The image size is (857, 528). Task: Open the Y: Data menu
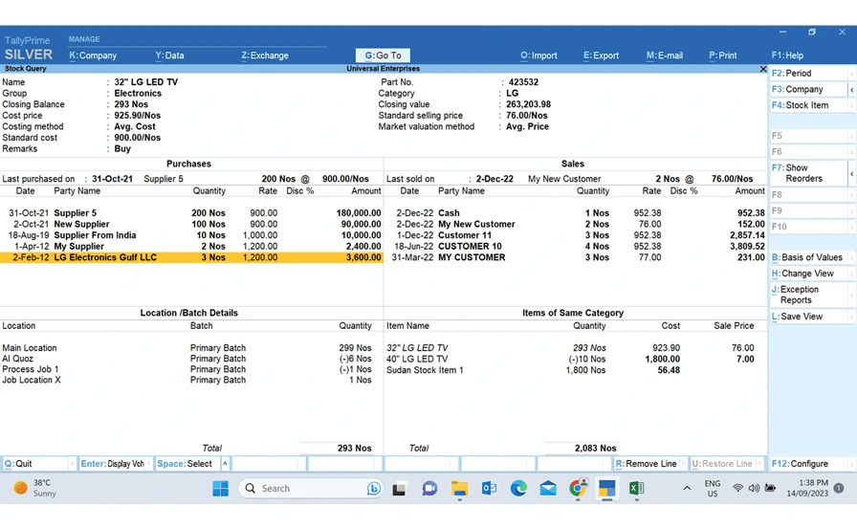(169, 55)
